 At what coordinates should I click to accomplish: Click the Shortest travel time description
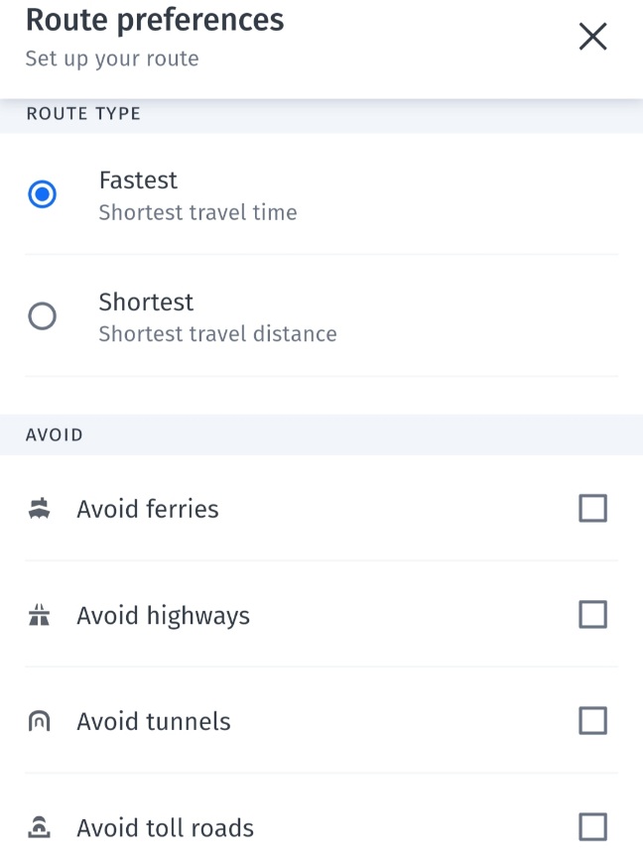[x=197, y=212]
